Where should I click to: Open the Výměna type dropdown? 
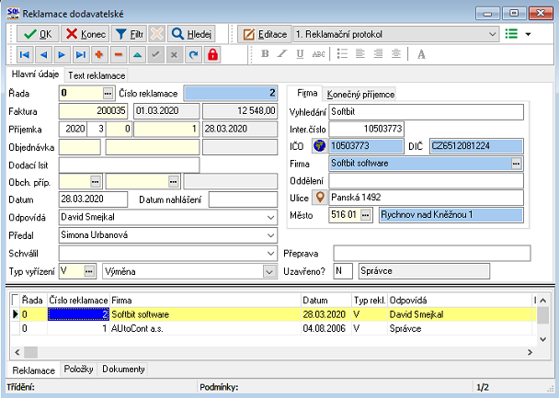coord(269,272)
